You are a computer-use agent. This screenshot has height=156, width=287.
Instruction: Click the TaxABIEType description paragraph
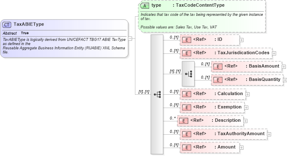pyautogui.click(x=65, y=46)
